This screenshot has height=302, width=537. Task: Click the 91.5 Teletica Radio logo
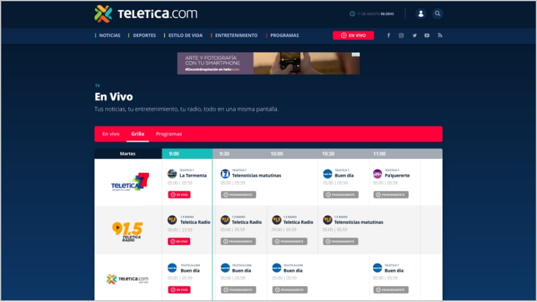[127, 231]
